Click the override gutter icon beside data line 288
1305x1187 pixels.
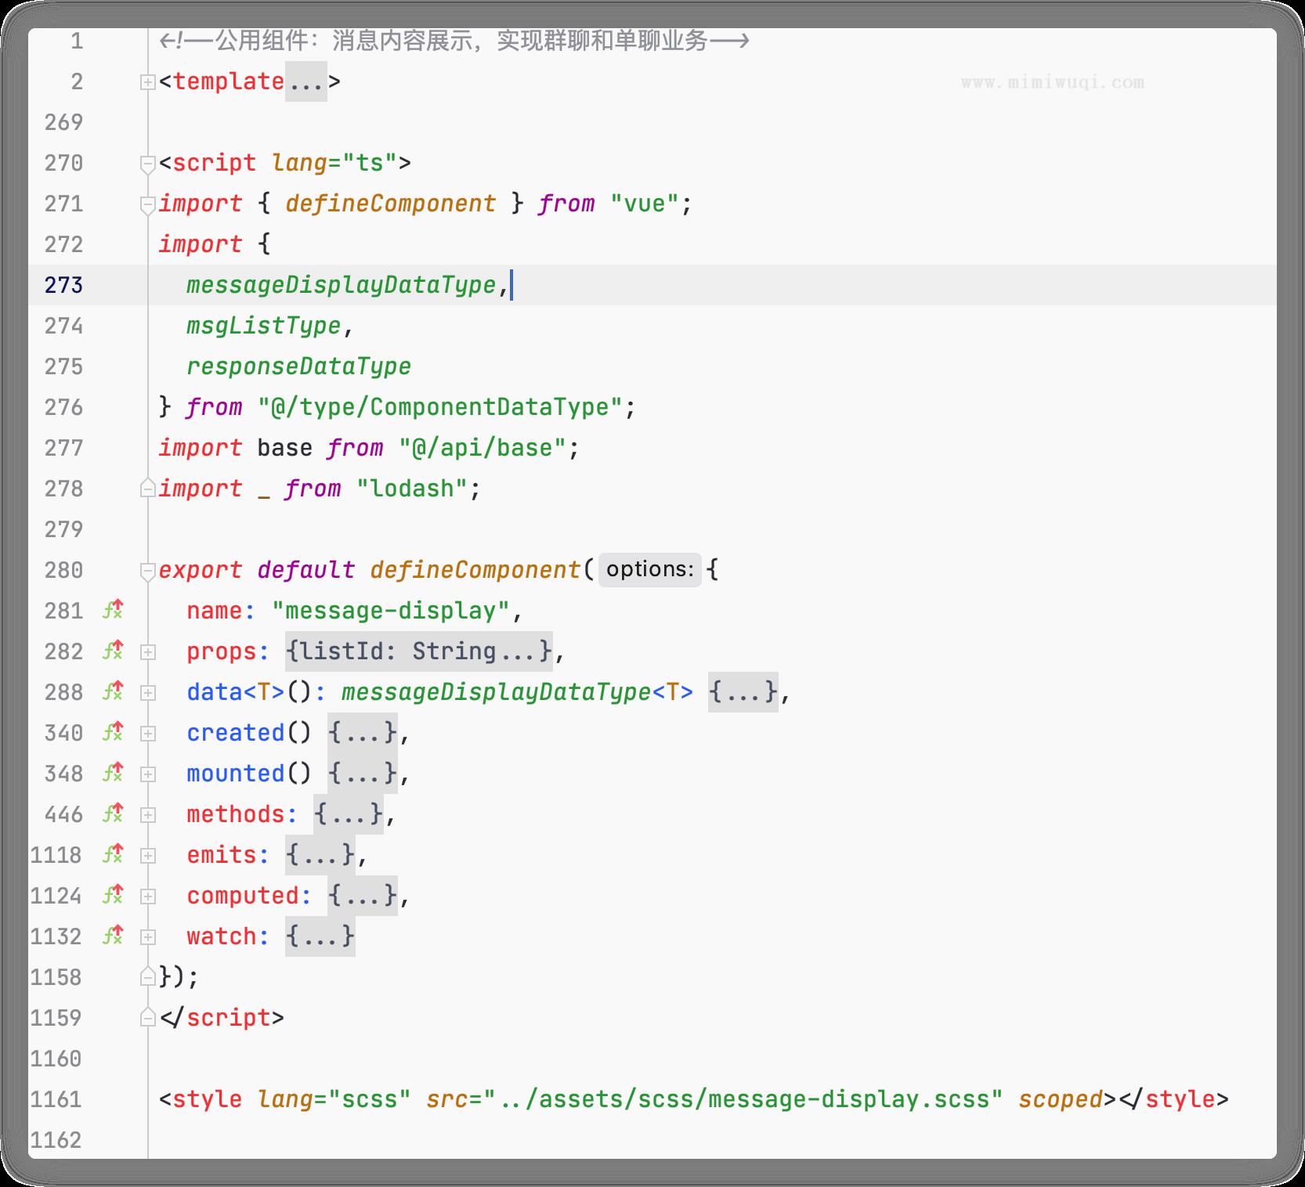[114, 691]
